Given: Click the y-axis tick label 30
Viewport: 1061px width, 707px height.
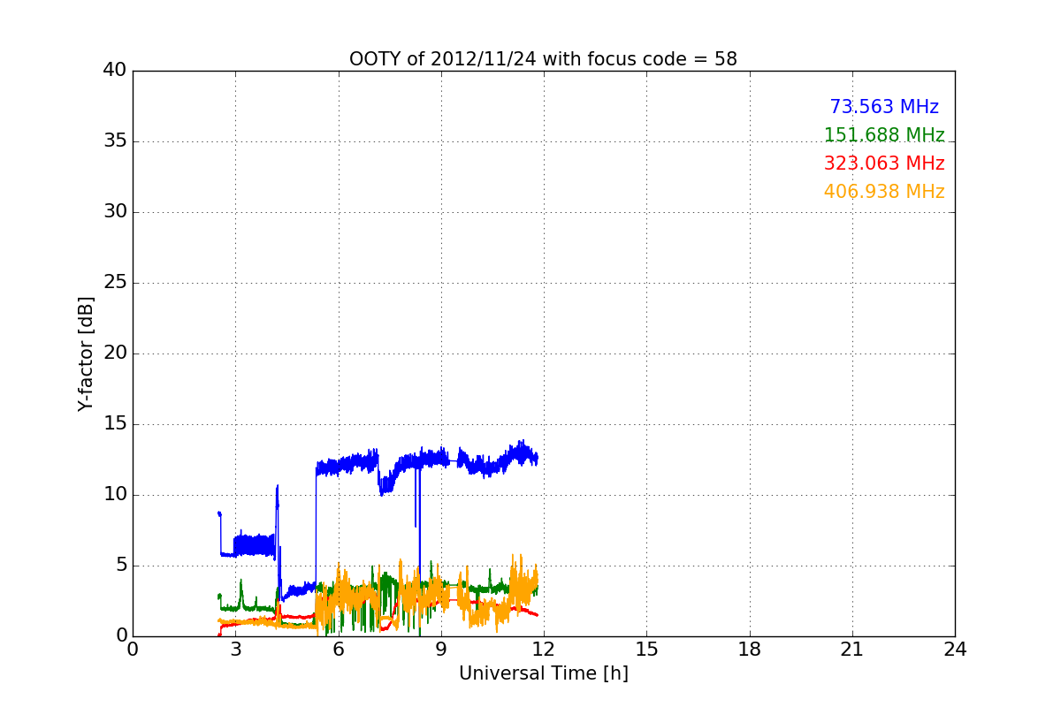Looking at the screenshot, I should (115, 212).
